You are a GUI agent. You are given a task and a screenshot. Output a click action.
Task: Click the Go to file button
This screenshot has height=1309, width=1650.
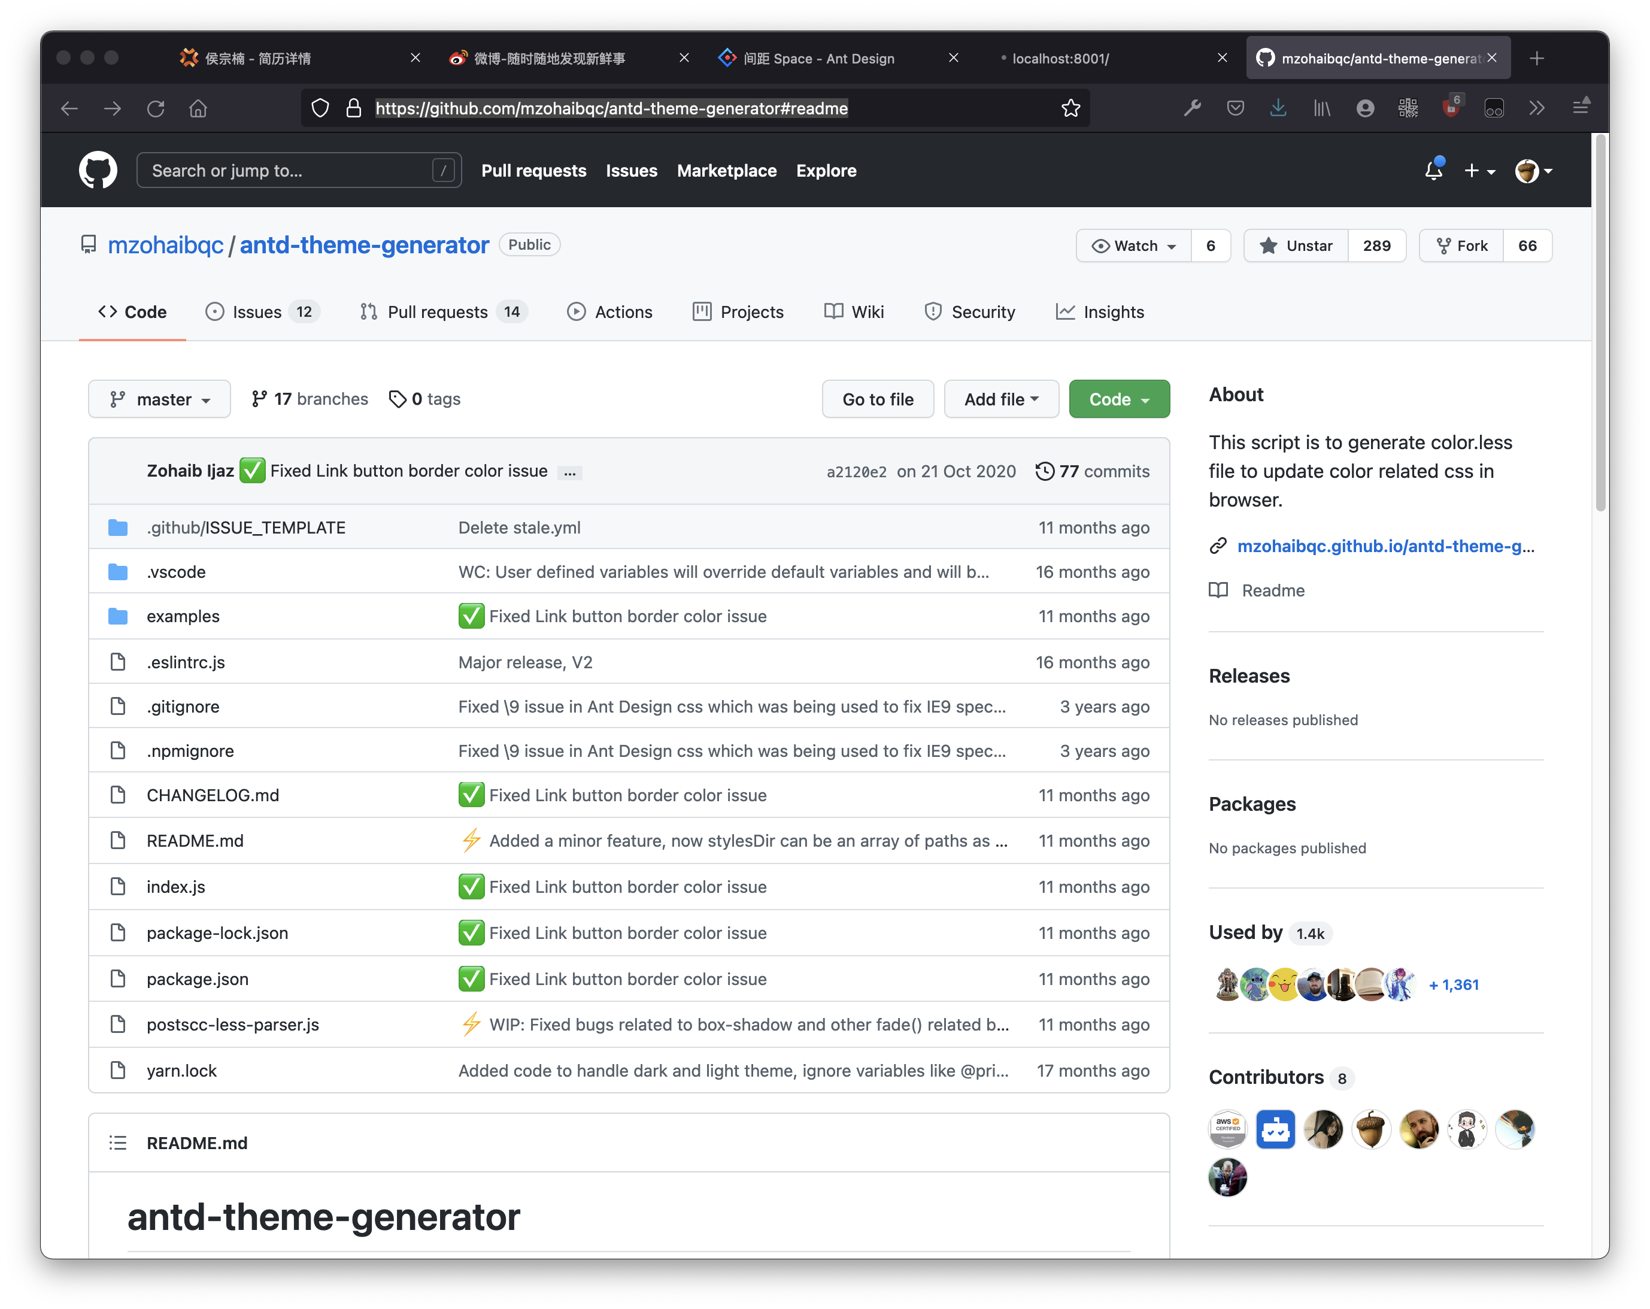click(x=878, y=399)
